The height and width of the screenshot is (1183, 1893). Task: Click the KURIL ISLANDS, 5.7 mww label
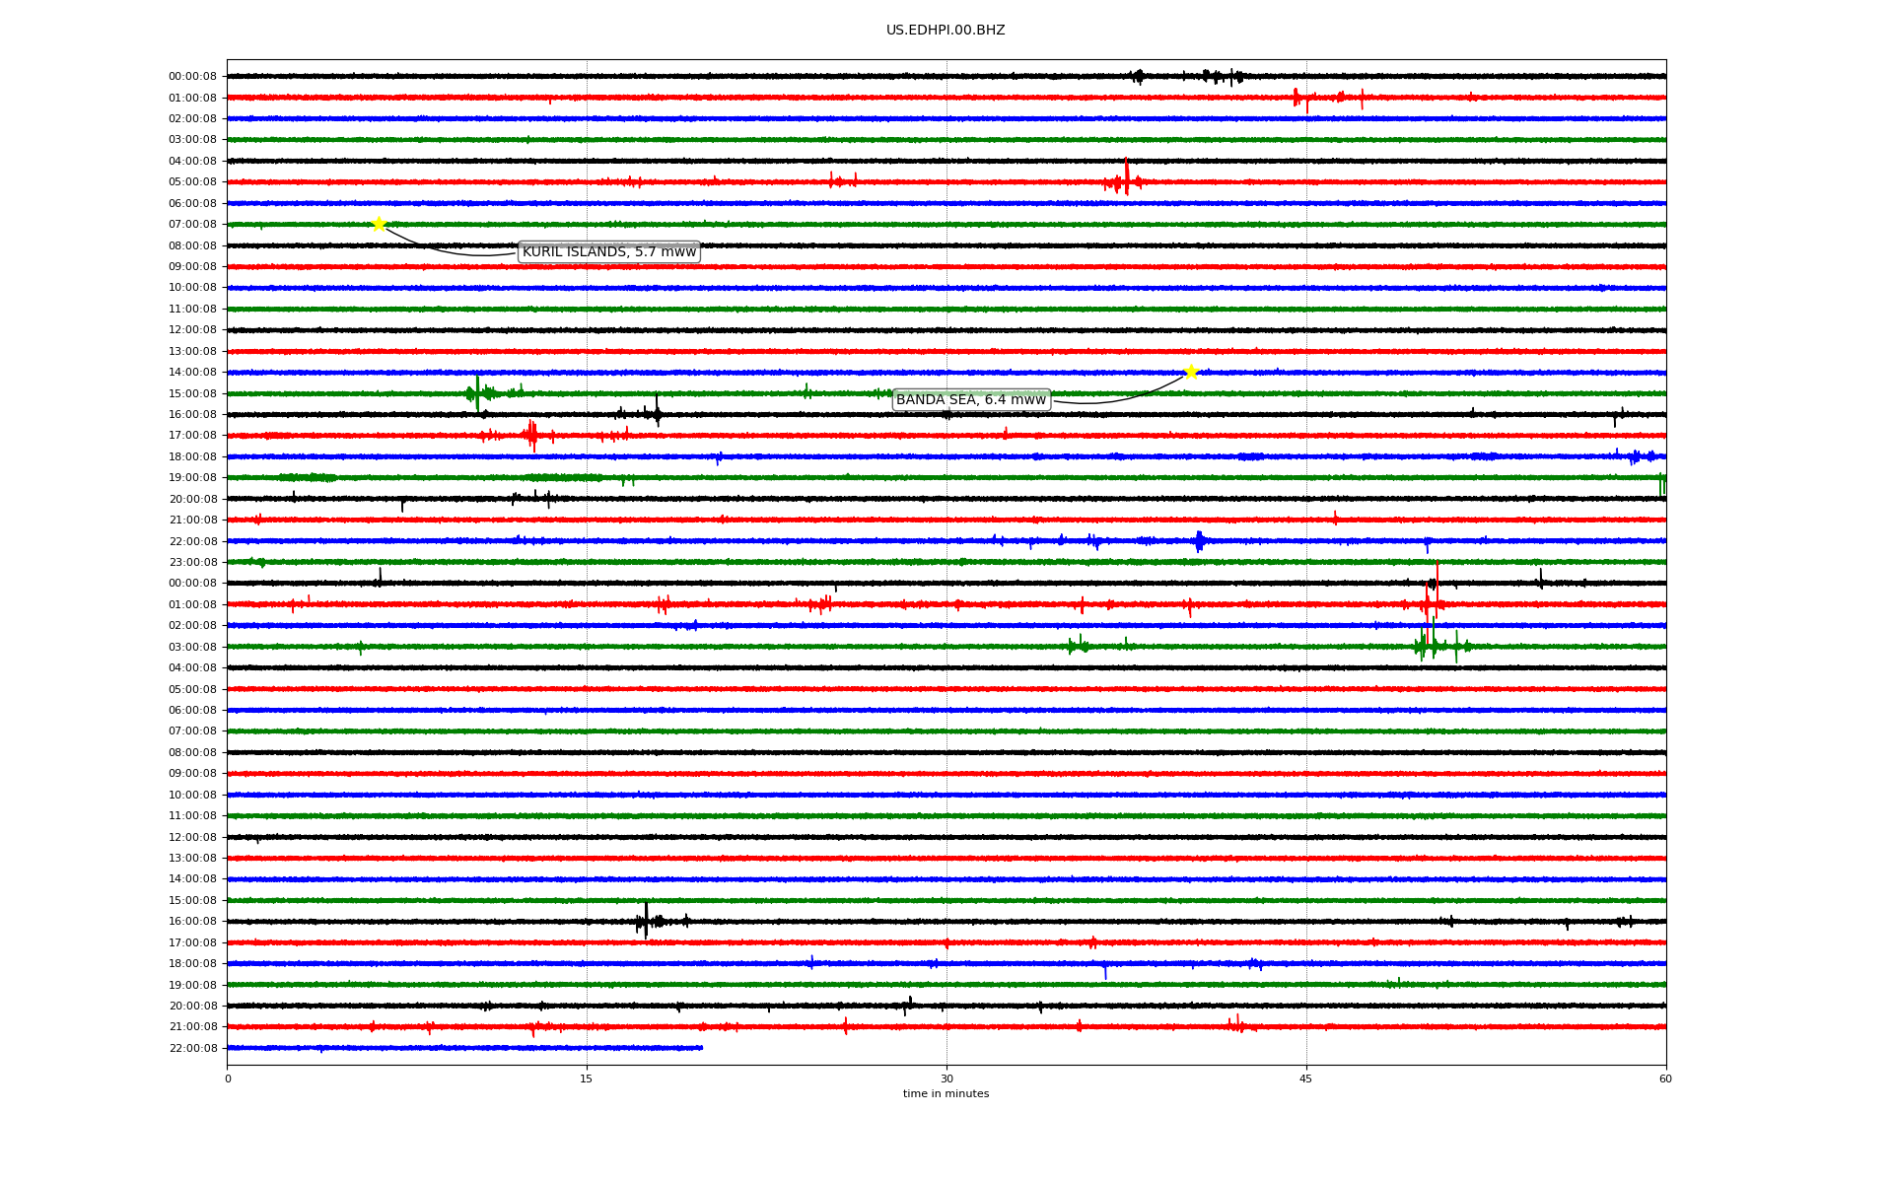[x=608, y=252]
